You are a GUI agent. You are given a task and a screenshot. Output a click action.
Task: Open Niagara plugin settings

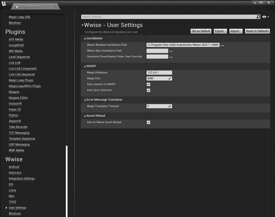tap(14, 92)
